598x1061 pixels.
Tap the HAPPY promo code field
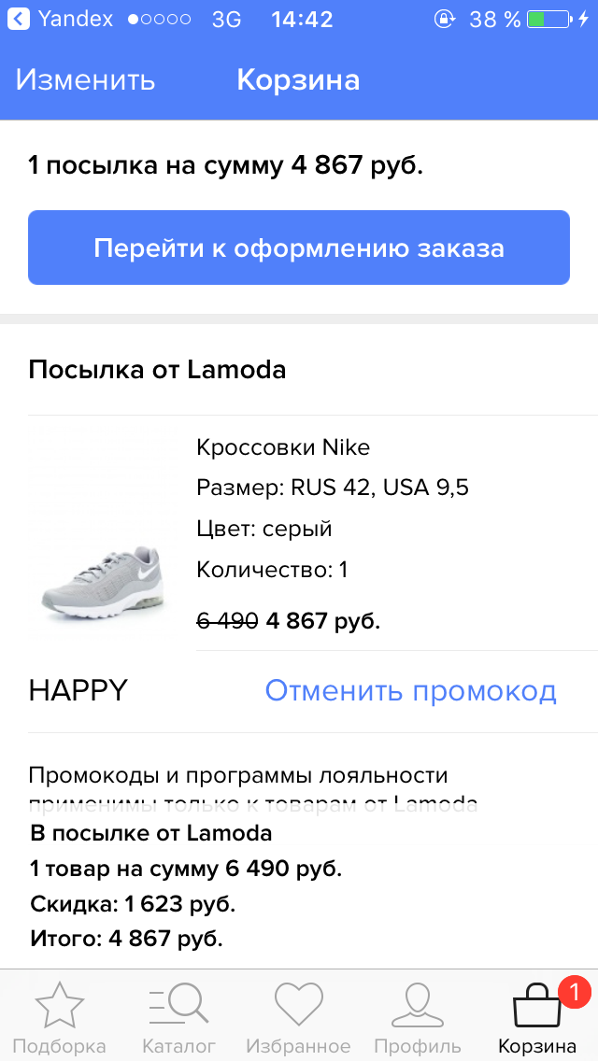(78, 691)
